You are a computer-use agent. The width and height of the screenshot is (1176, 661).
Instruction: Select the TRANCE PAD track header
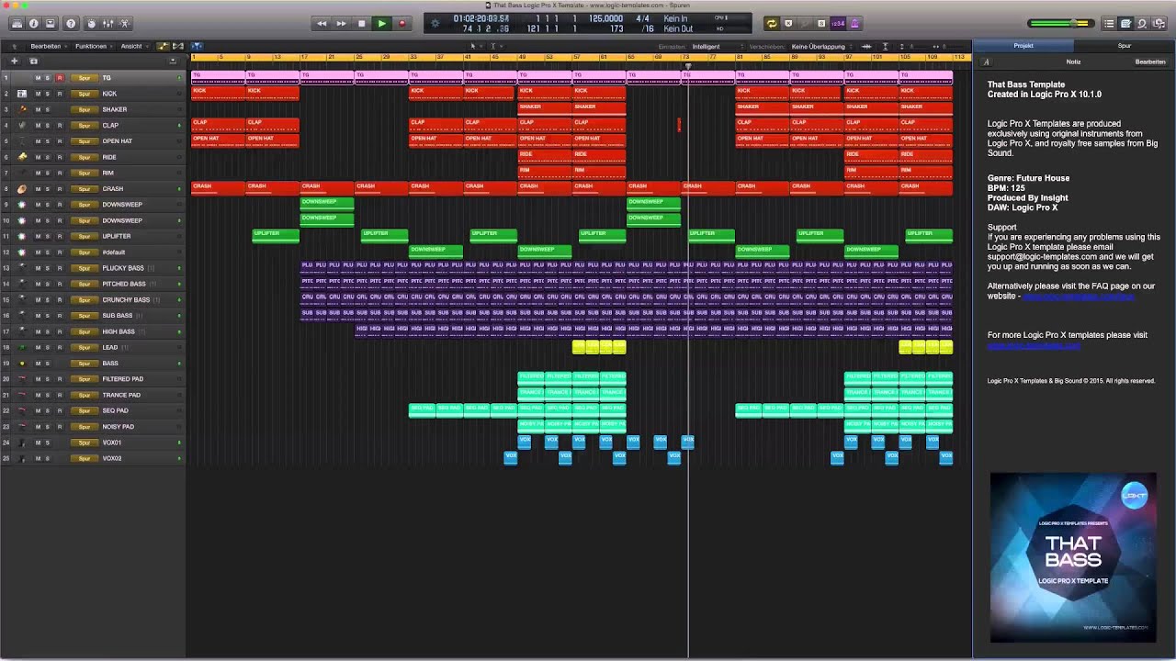point(94,395)
